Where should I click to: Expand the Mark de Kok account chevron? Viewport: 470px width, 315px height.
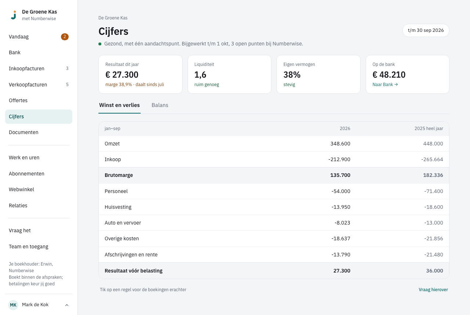67,305
